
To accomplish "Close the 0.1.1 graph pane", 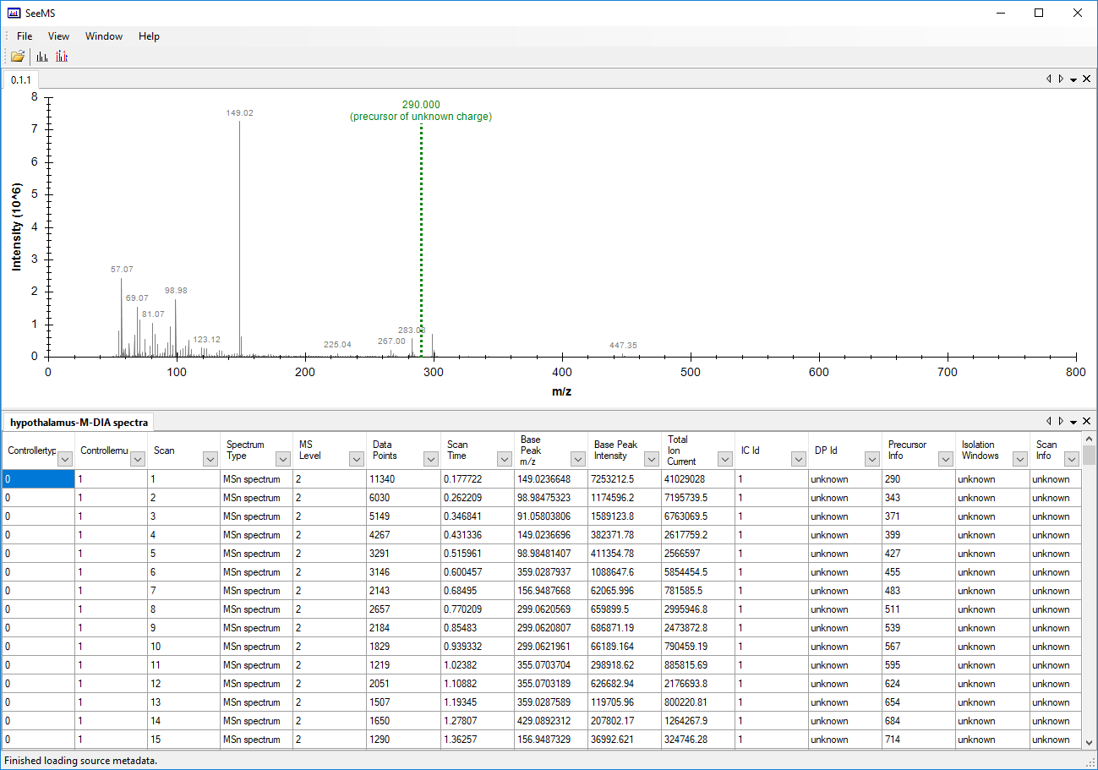I will click(x=1086, y=79).
